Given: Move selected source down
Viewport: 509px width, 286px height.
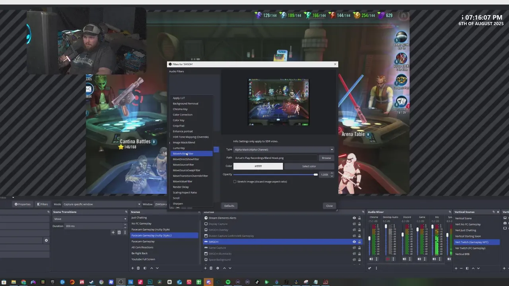Looking at the screenshot, I should point(230,268).
